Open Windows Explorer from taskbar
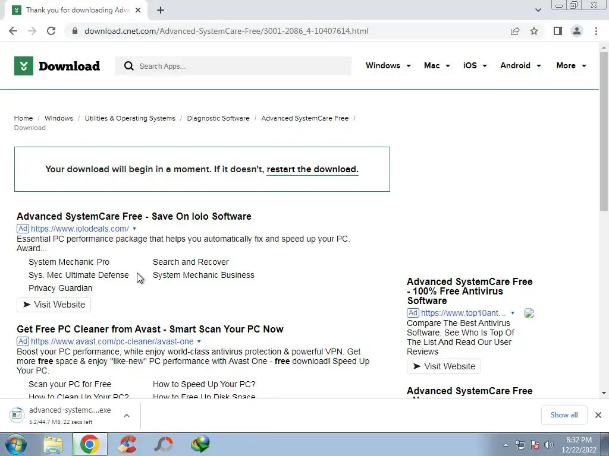 point(53,445)
